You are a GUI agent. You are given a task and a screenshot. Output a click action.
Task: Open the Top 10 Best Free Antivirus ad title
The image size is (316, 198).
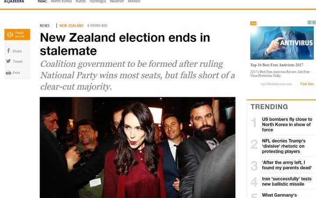click(276, 65)
